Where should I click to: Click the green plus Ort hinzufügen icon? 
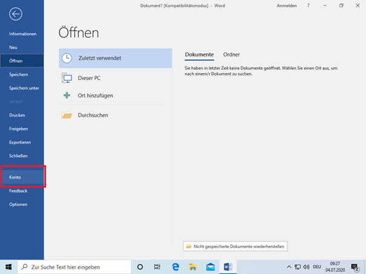click(x=67, y=95)
